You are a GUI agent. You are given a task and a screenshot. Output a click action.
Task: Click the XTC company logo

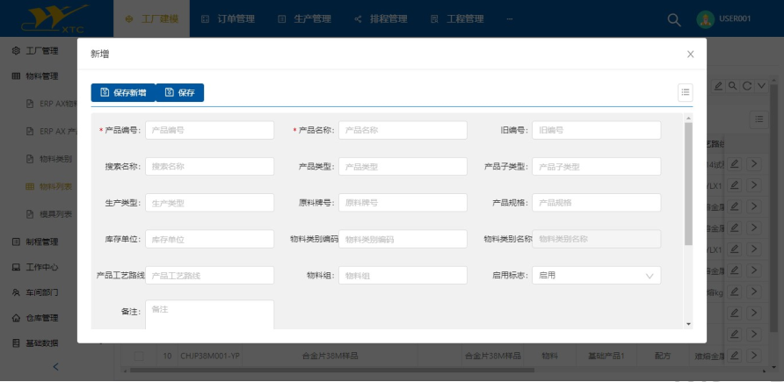(x=55, y=18)
